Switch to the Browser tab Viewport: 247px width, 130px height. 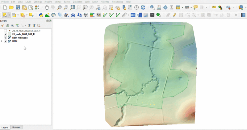point(15,127)
